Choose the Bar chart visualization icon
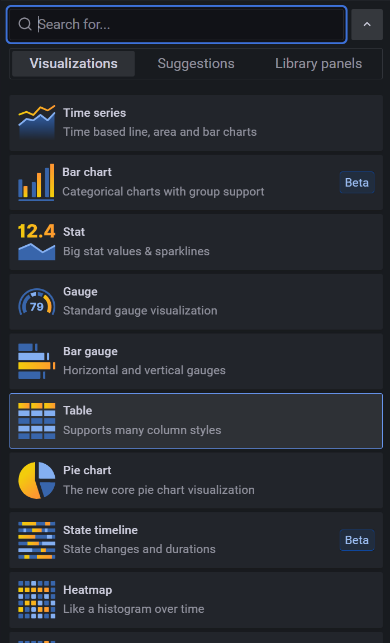This screenshot has width=390, height=643. [36, 183]
